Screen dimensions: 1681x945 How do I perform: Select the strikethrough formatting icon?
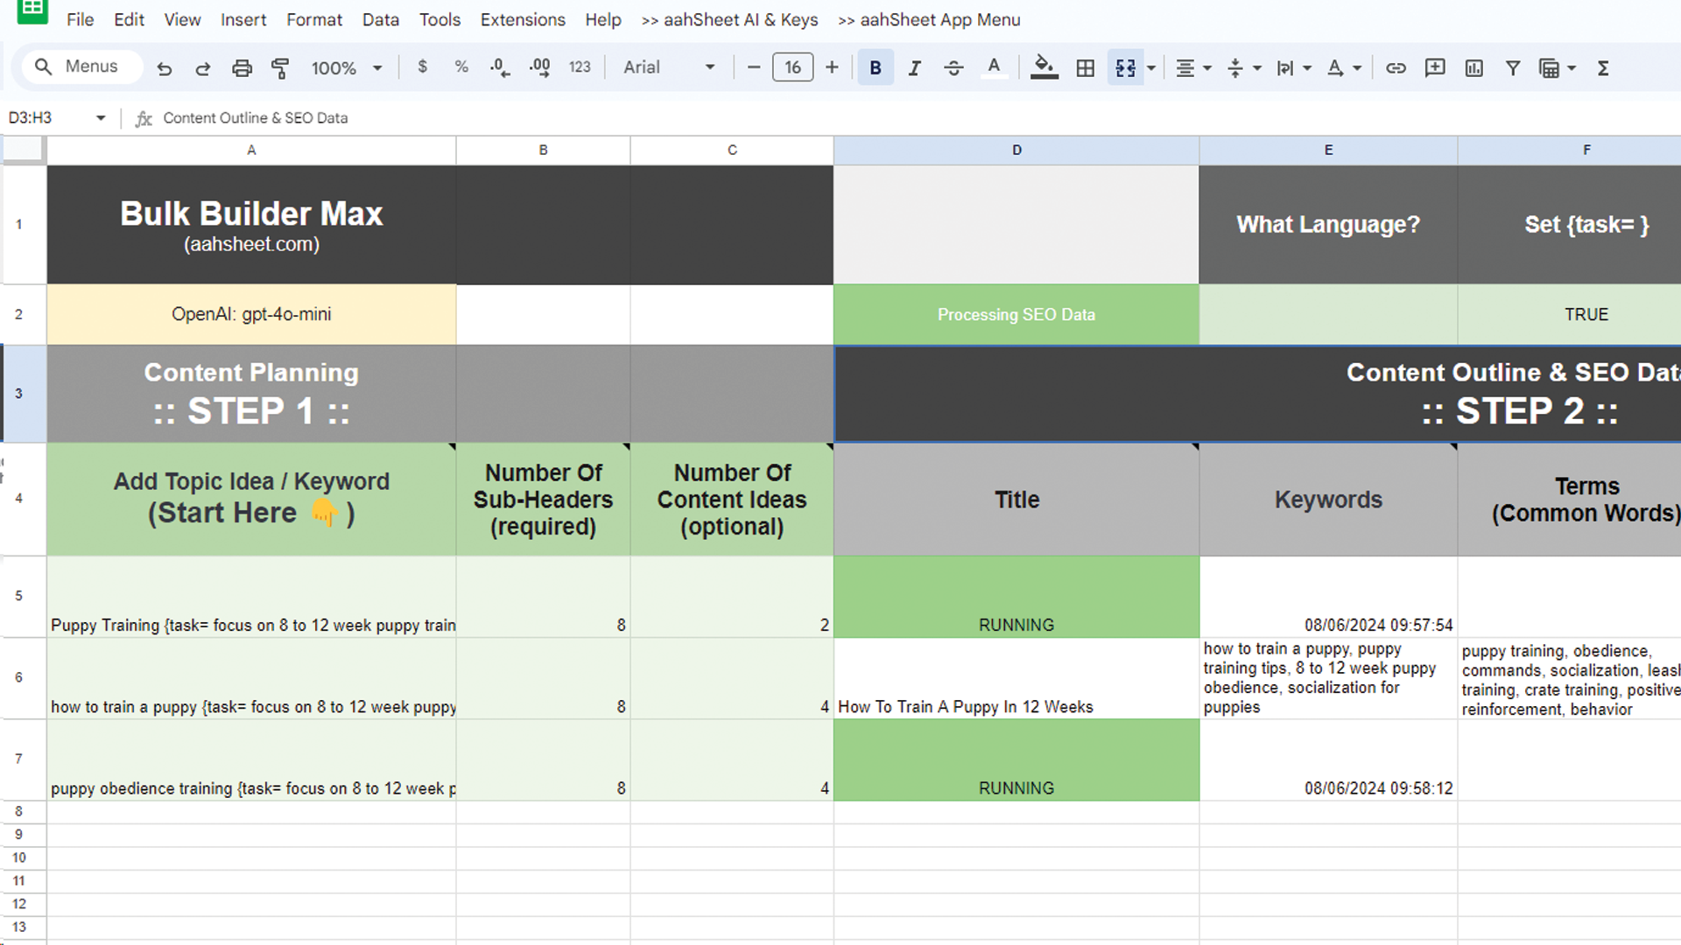(x=952, y=66)
